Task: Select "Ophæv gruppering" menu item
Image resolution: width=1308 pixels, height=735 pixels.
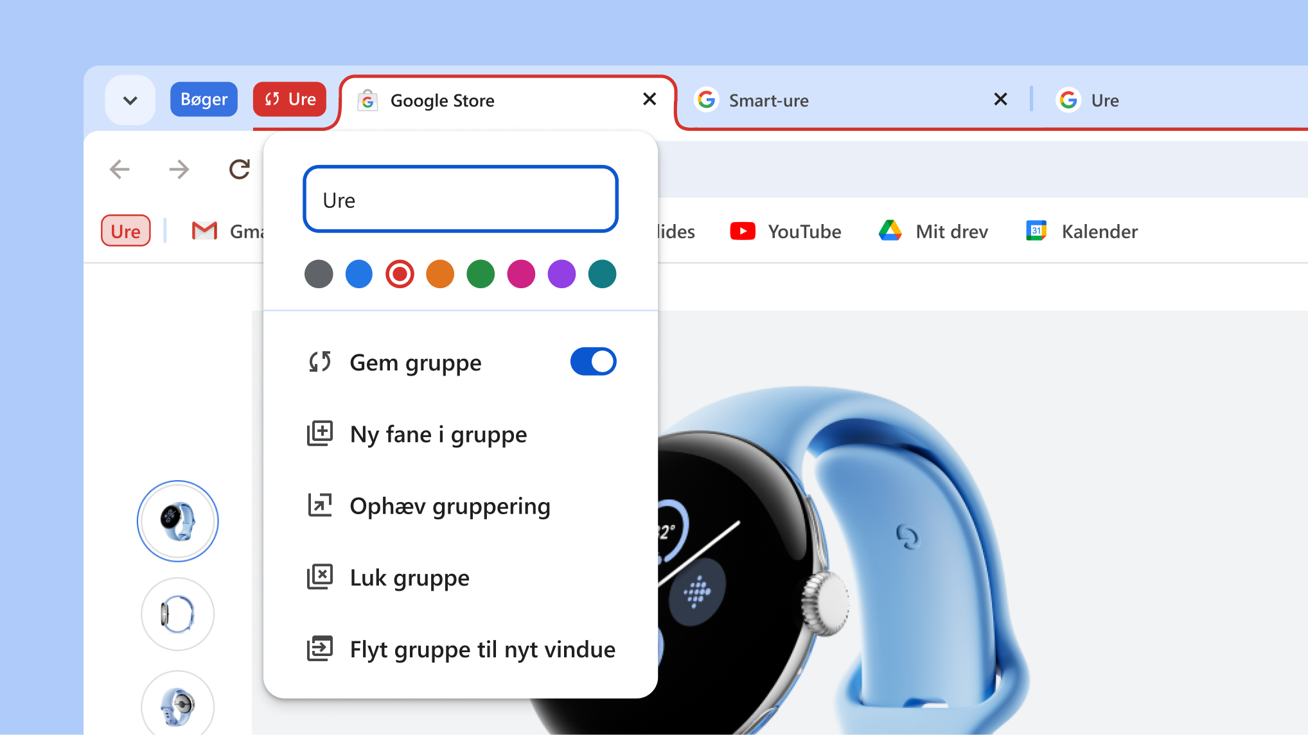Action: [x=450, y=506]
